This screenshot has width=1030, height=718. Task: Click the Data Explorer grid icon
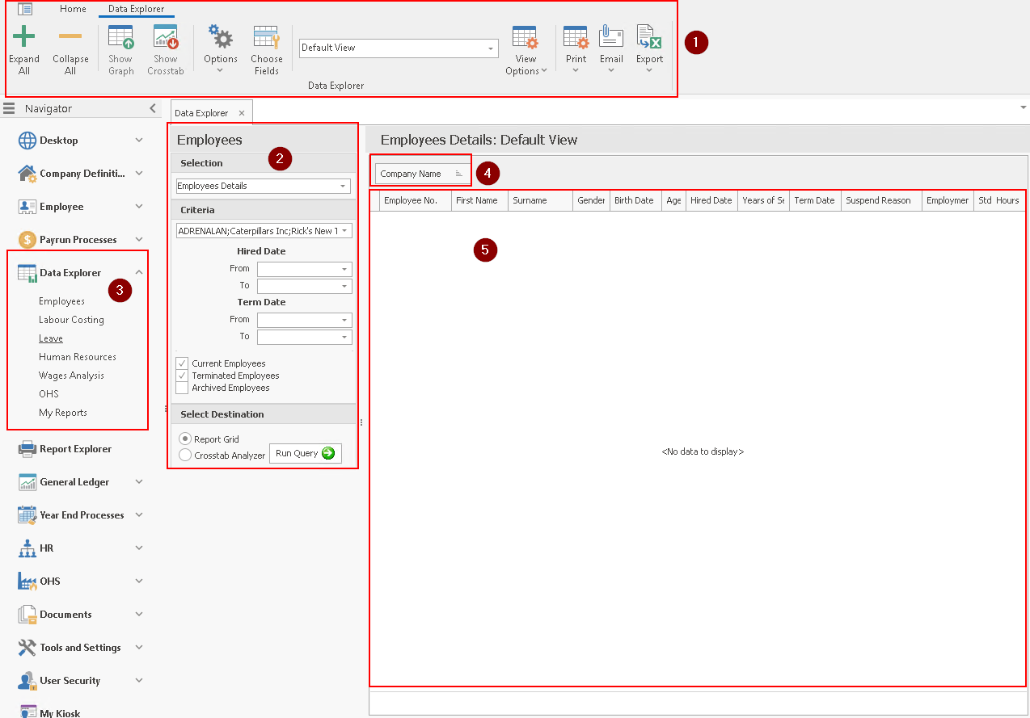coord(27,273)
